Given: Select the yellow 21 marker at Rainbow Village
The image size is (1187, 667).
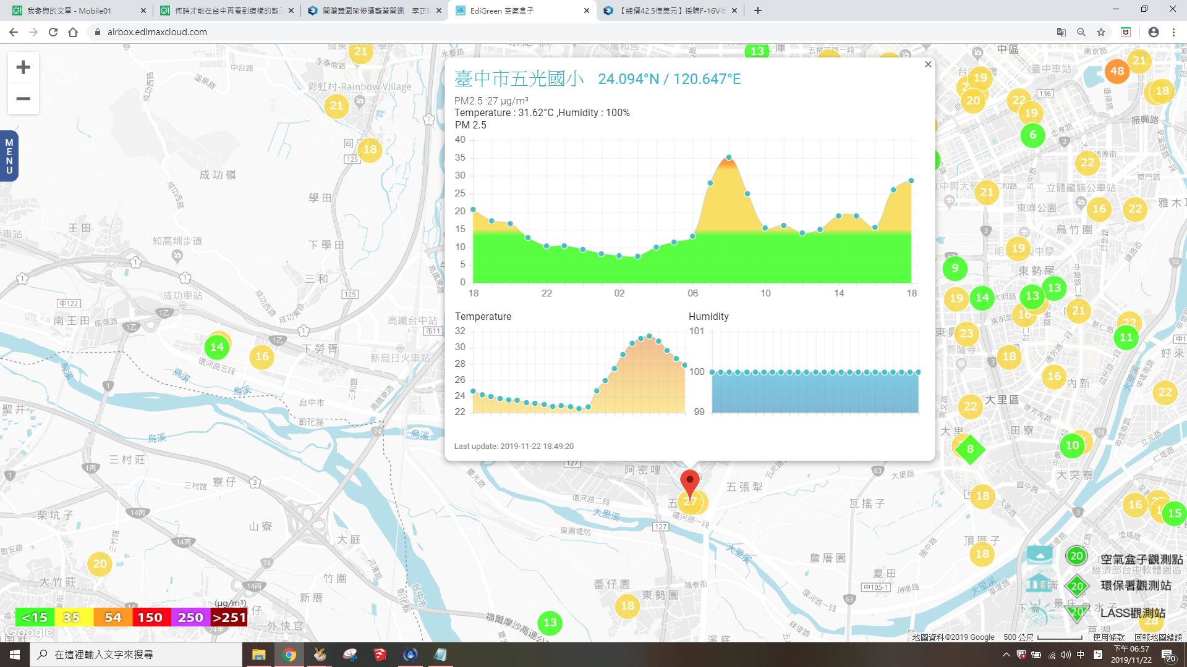Looking at the screenshot, I should tap(336, 106).
